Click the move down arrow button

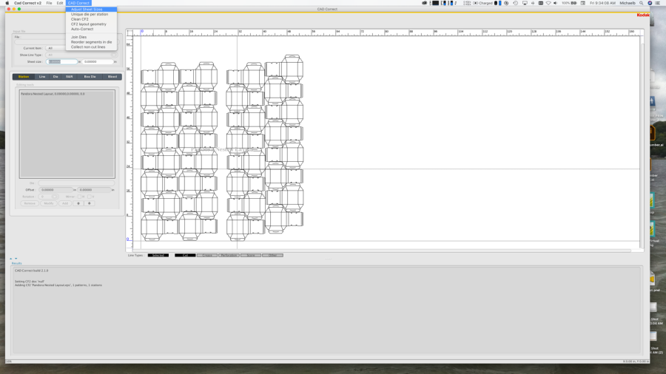point(90,203)
